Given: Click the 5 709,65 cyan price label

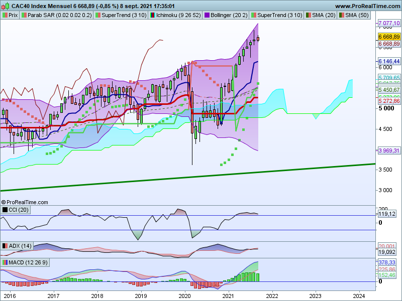Looking at the screenshot, I should click(x=389, y=78).
